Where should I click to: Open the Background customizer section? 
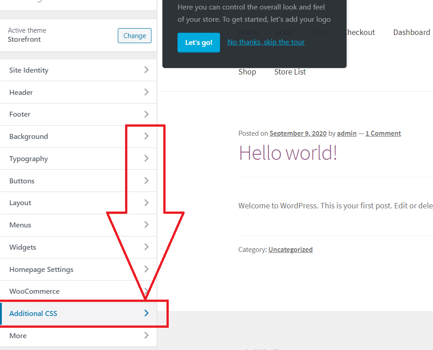tap(78, 137)
